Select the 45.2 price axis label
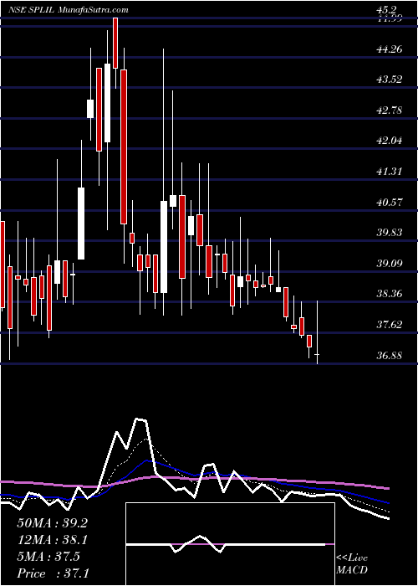 click(386, 10)
